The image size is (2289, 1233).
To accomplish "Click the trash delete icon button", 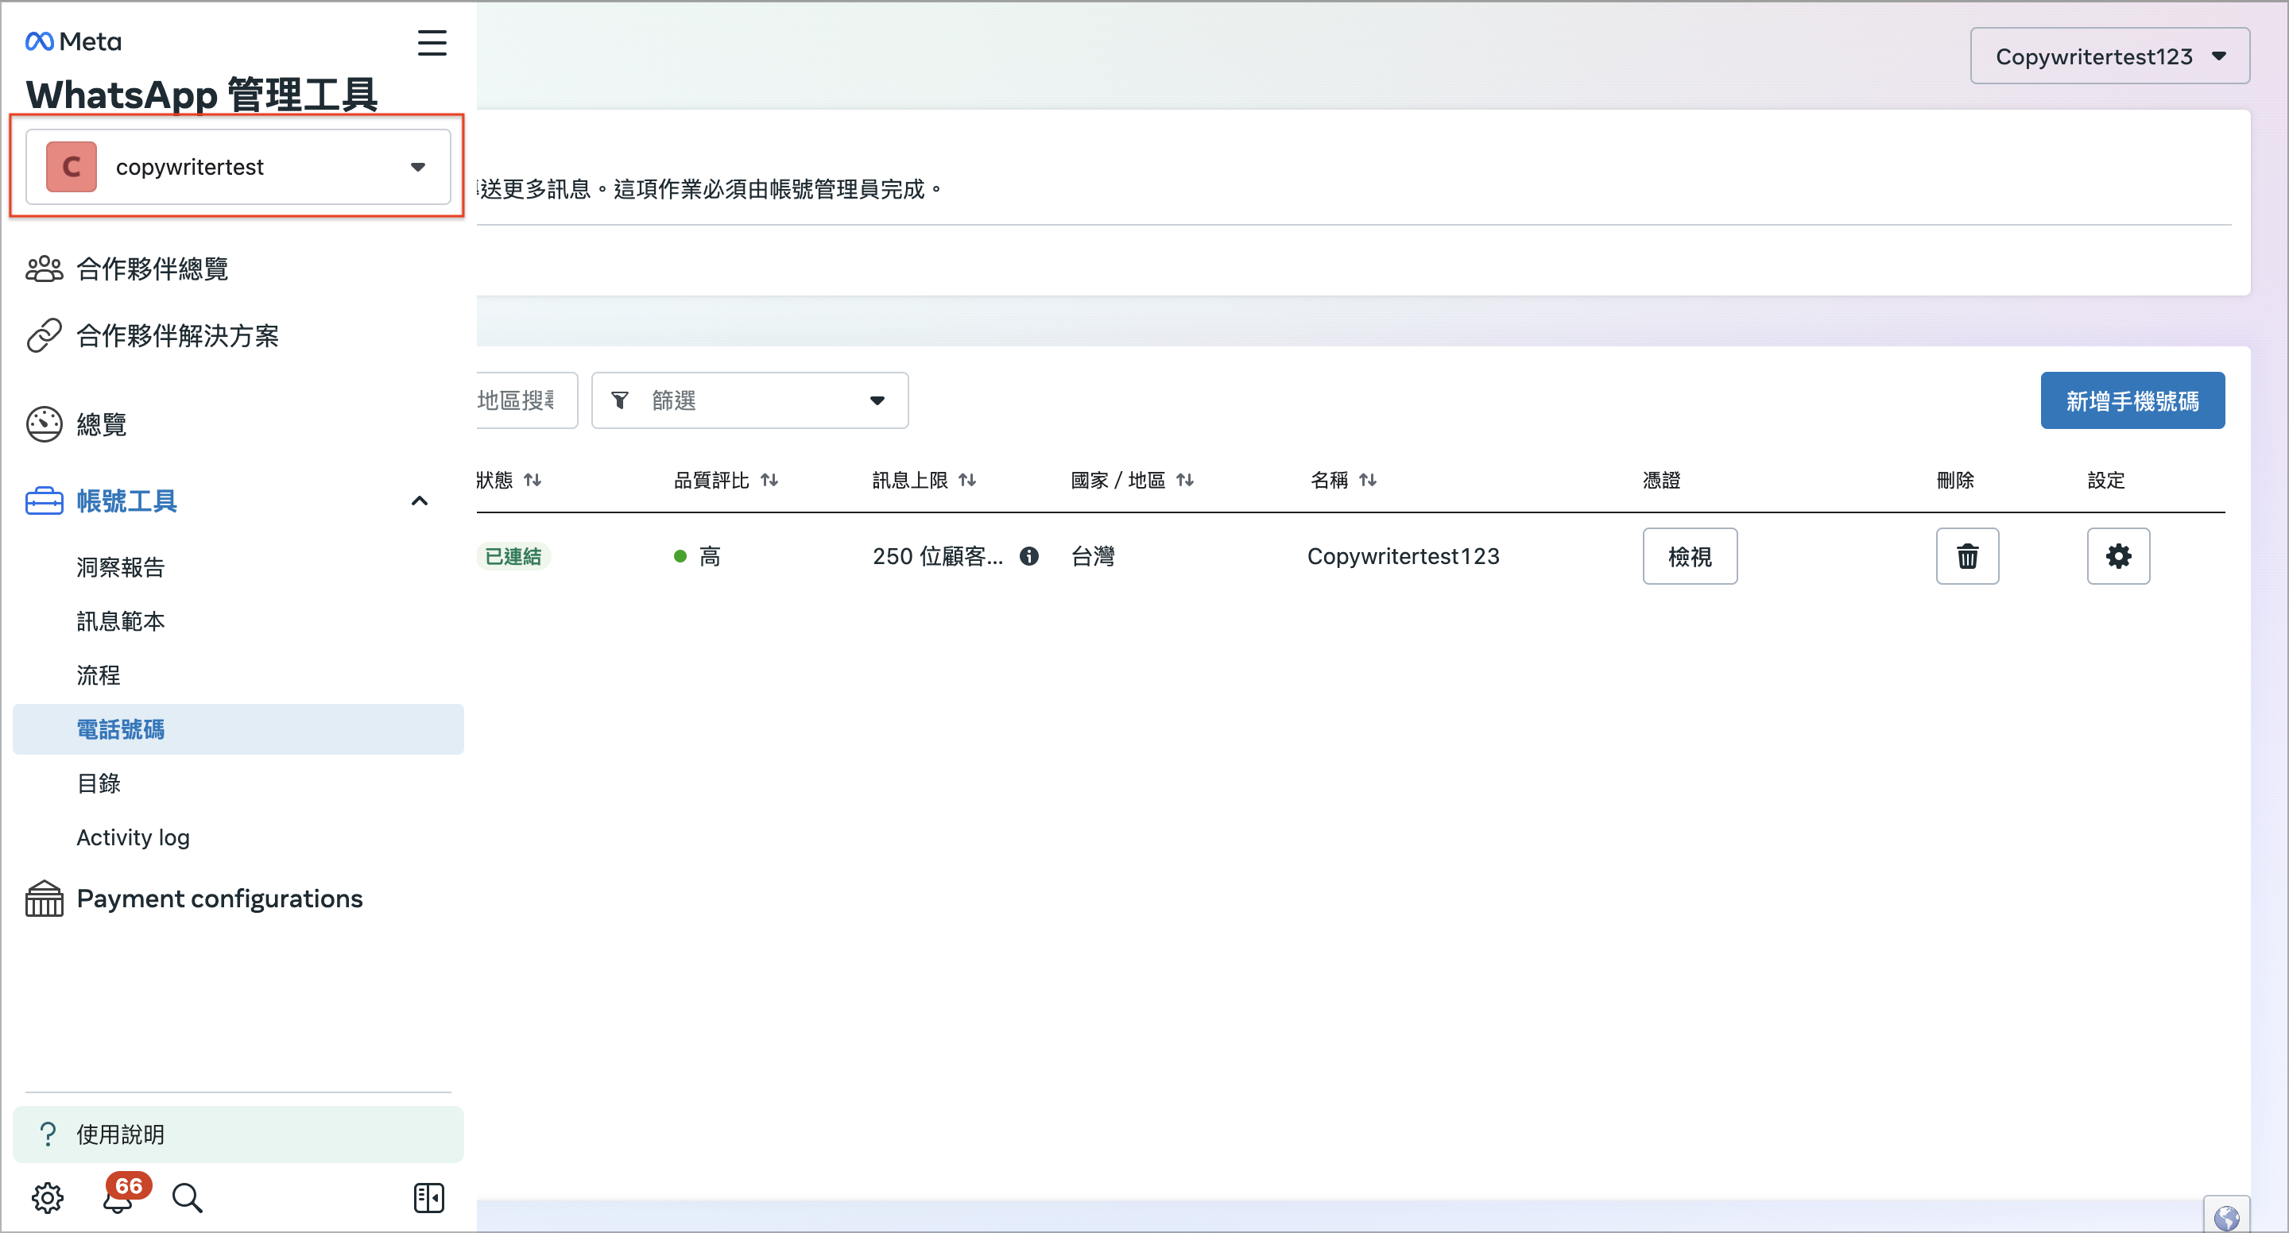I will (x=1968, y=557).
